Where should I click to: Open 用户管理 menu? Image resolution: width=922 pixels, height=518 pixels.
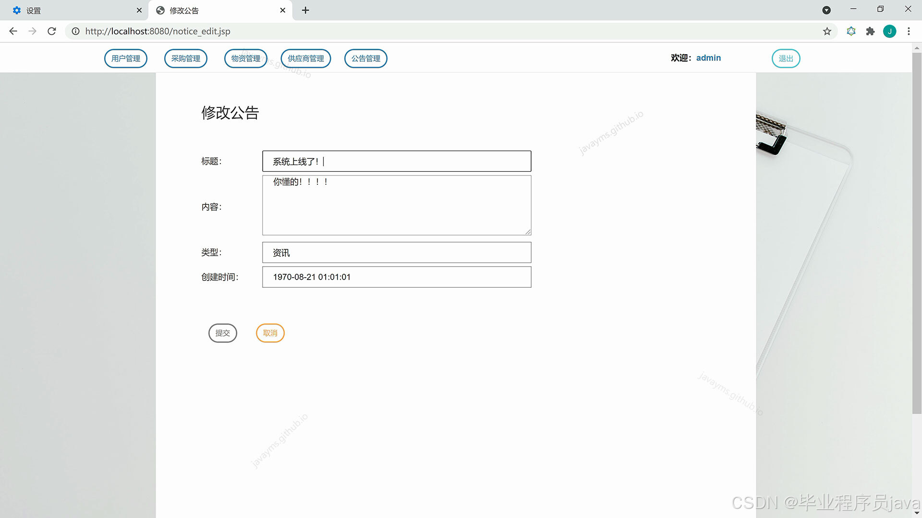(x=126, y=59)
